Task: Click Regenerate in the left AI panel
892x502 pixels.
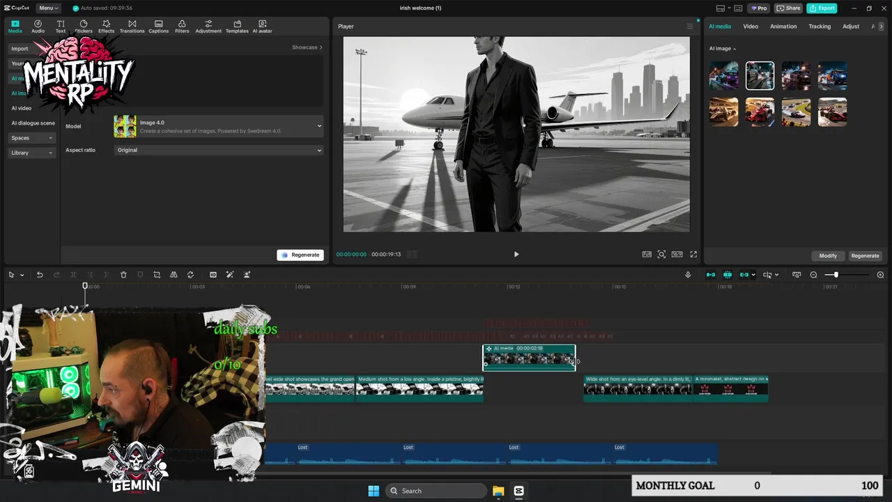Action: (300, 255)
